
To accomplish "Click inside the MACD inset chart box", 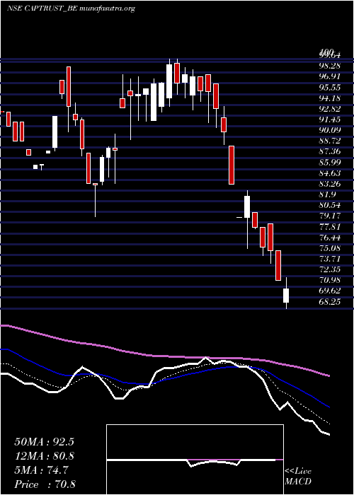I will [x=195, y=460].
